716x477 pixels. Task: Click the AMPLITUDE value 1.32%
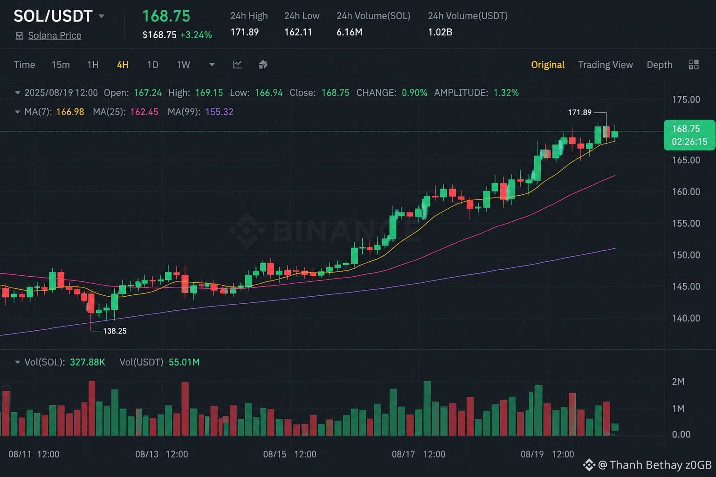click(506, 93)
